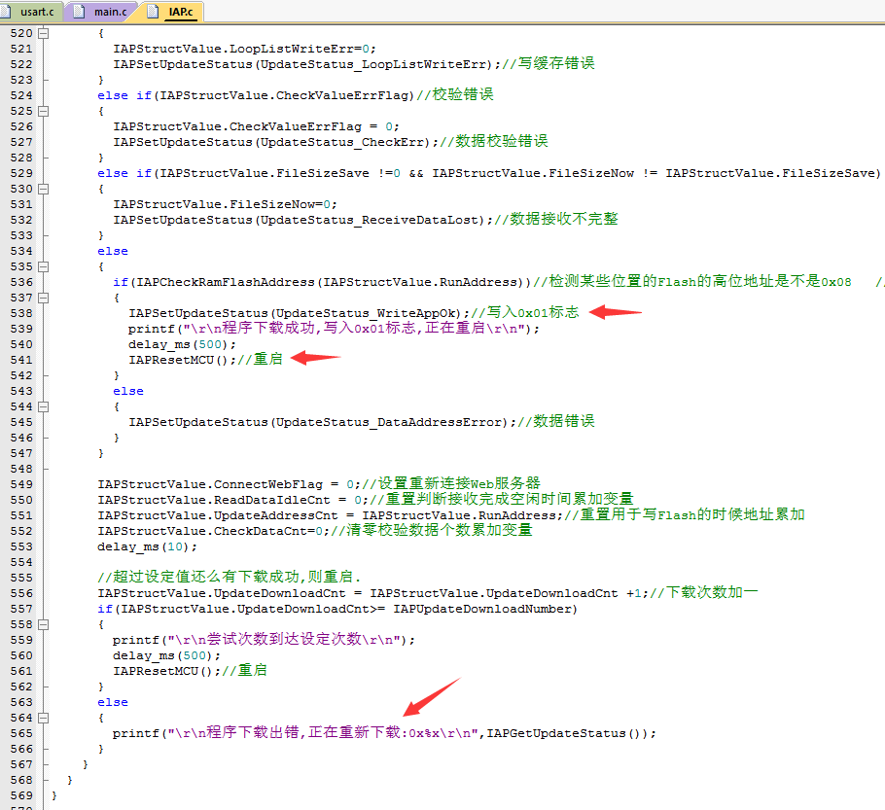
Task: Click the file icon on the main.c tab
Action: coord(79,12)
